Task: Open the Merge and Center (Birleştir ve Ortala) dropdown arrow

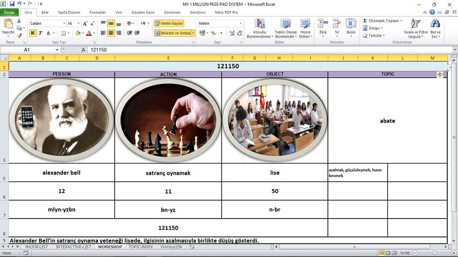Action: click(193, 33)
